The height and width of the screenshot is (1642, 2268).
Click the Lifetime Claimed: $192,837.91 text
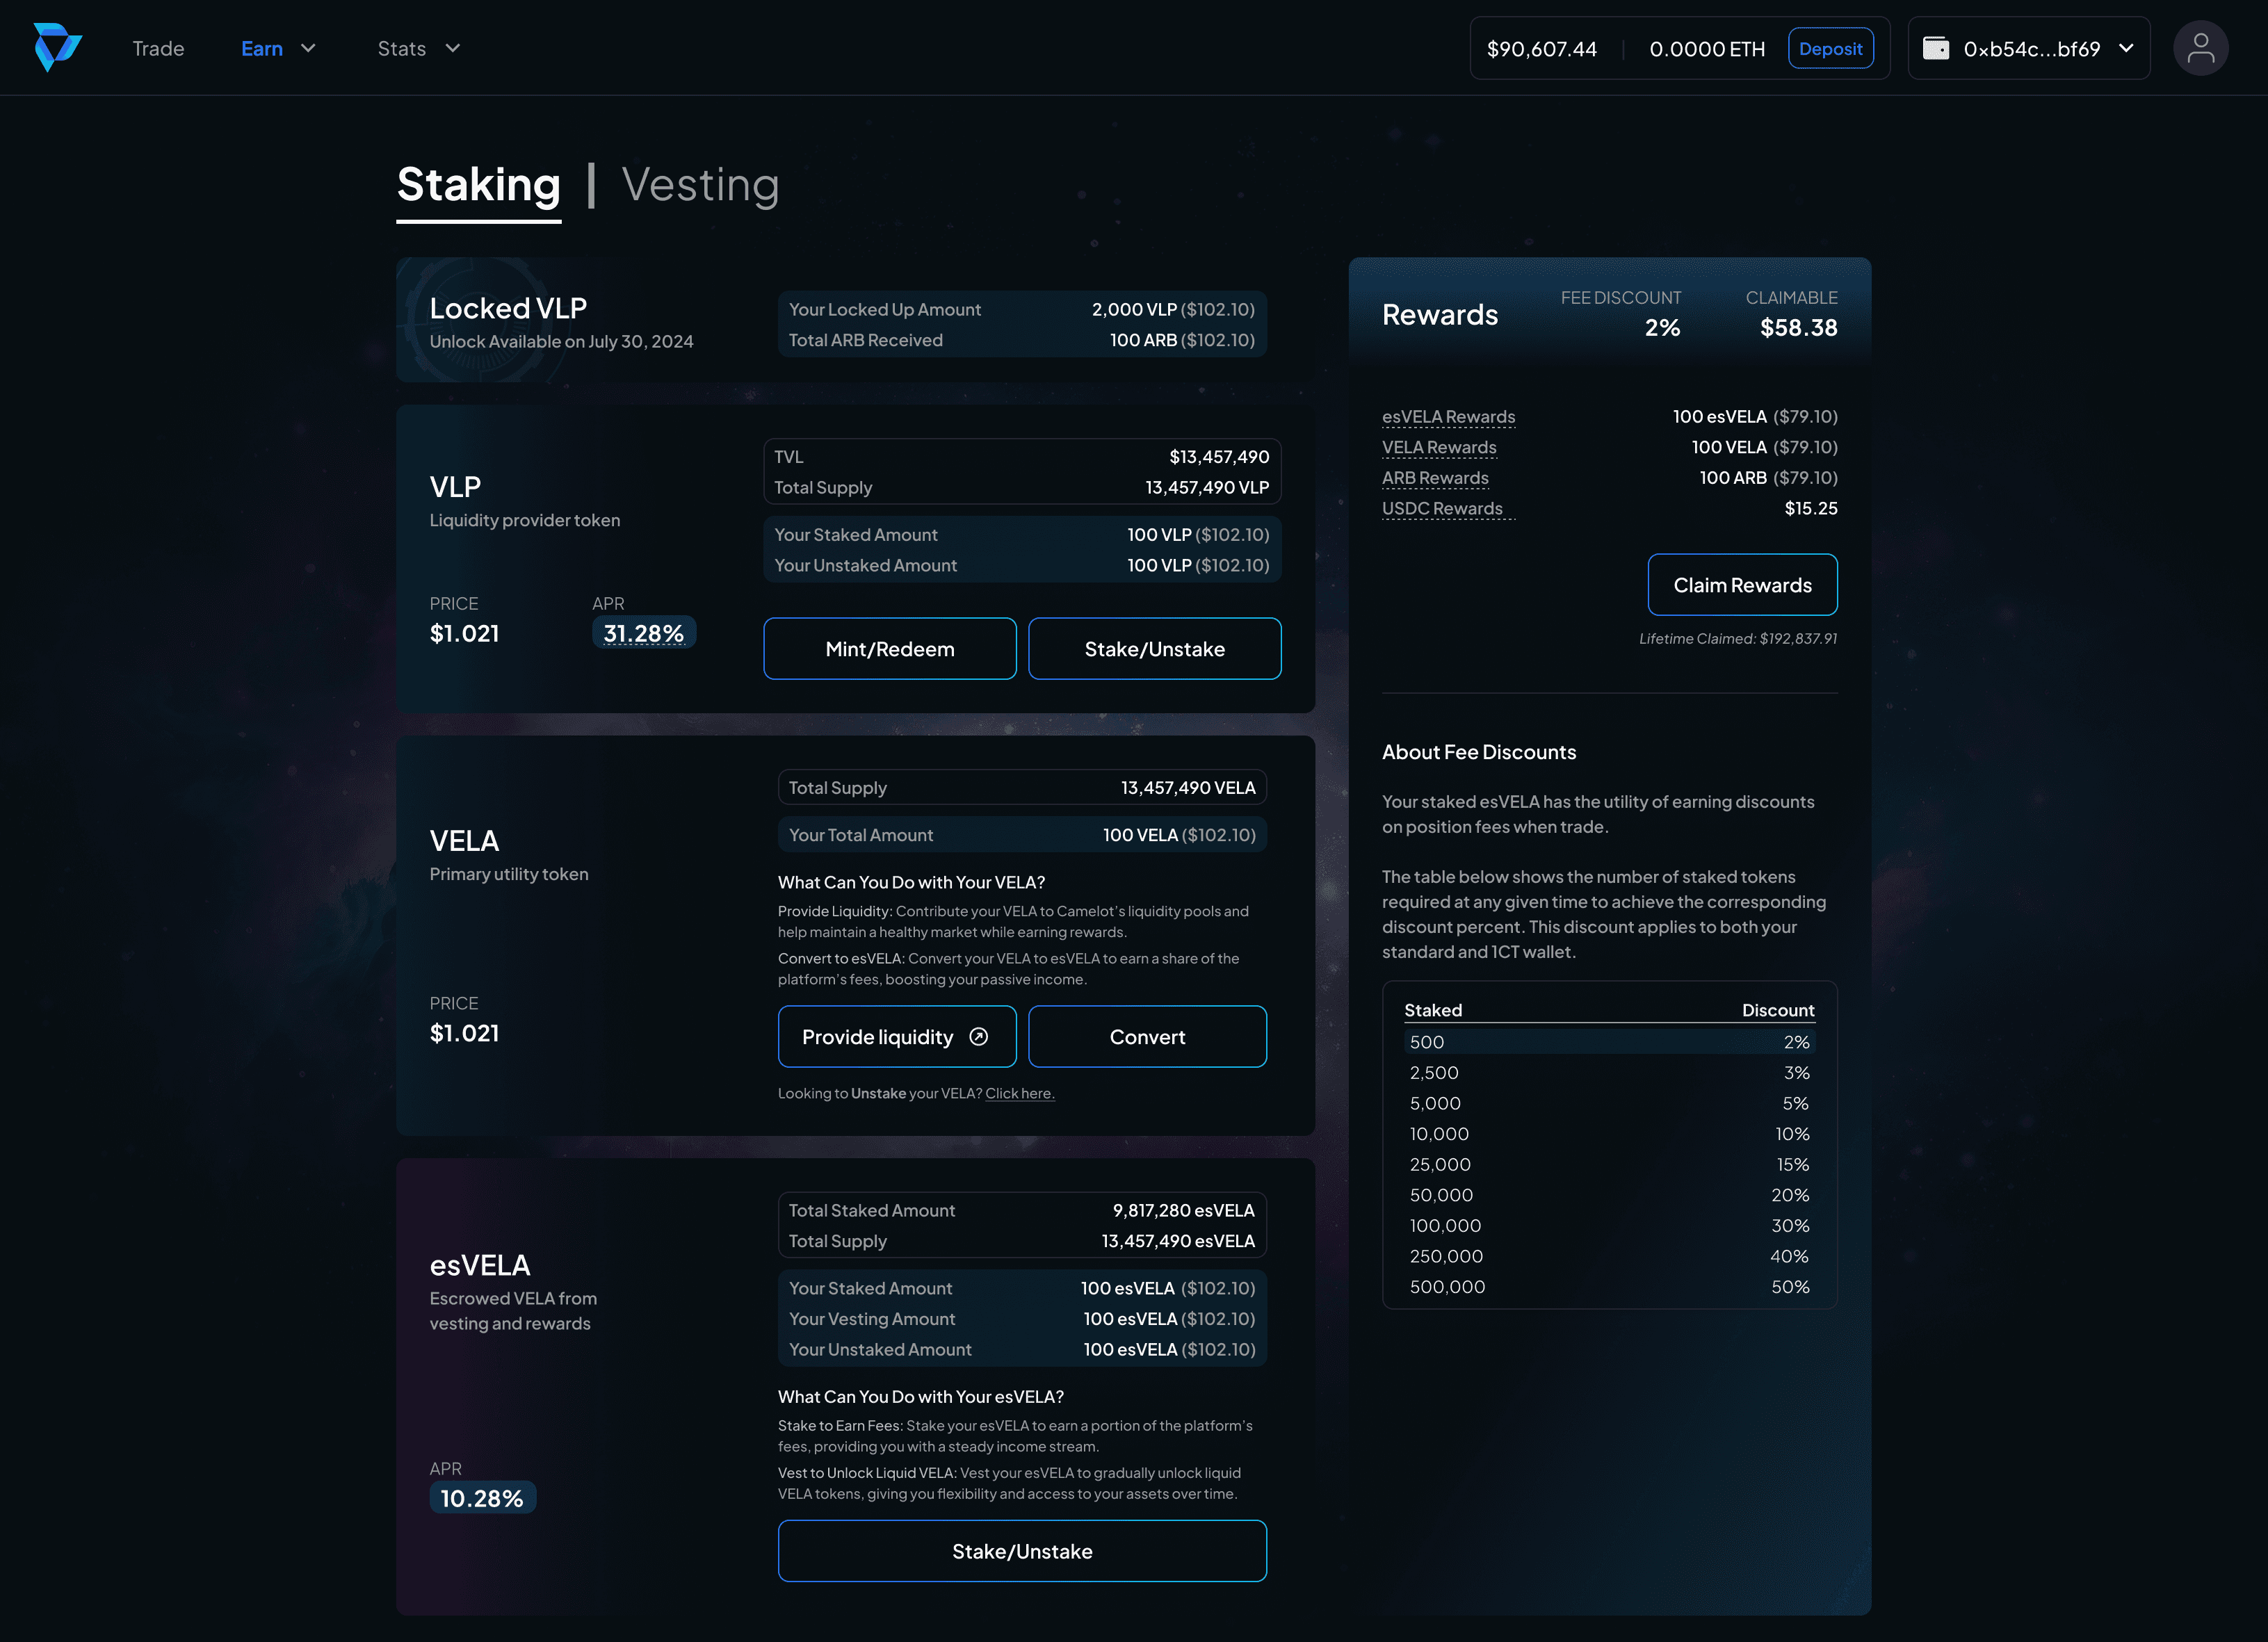(x=1738, y=639)
